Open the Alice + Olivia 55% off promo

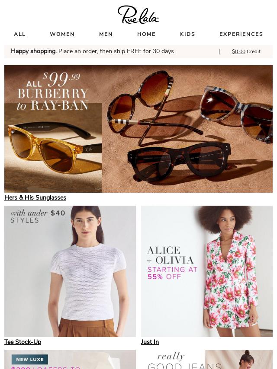pos(207,271)
